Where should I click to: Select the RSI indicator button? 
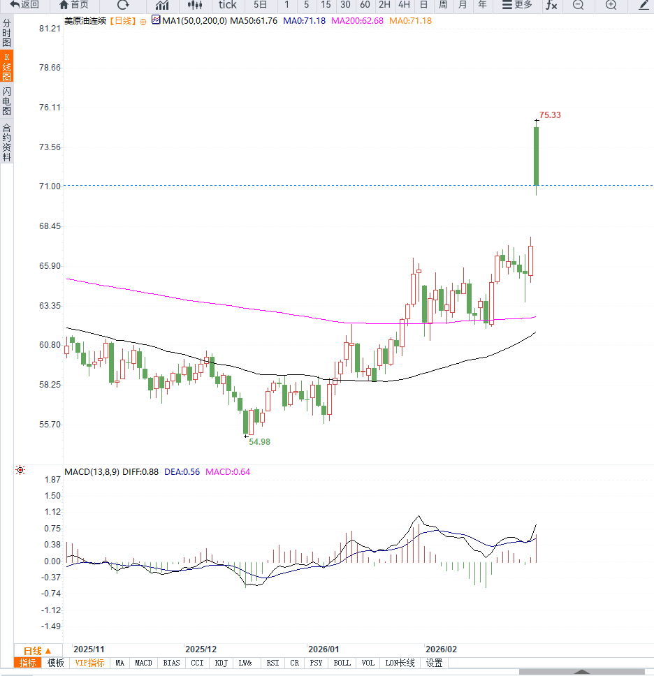coord(272,663)
